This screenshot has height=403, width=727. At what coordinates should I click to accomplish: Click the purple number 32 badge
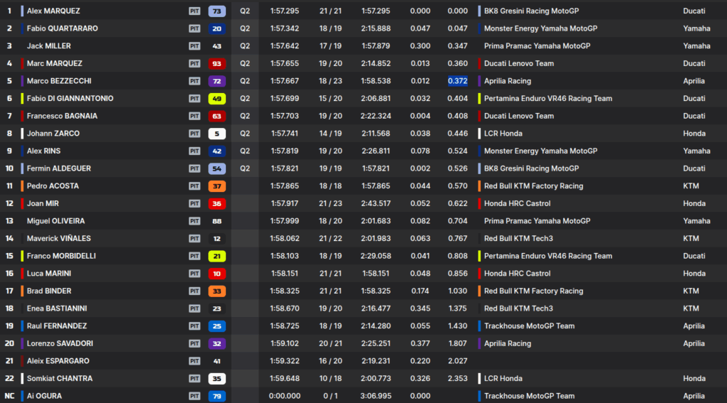point(217,343)
